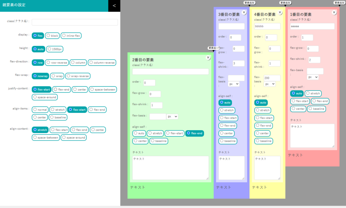This screenshot has height=208, width=346.
Task: Close the 3番目の要素 panel
Action: point(244,13)
